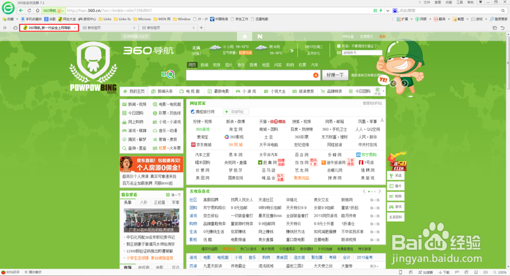510x276 pixels.
Task: Expand the 截图 screenshot dropdown
Action: (467, 19)
